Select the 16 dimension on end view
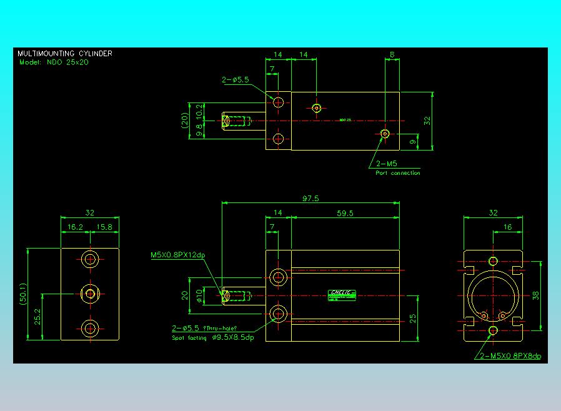 pyautogui.click(x=507, y=227)
